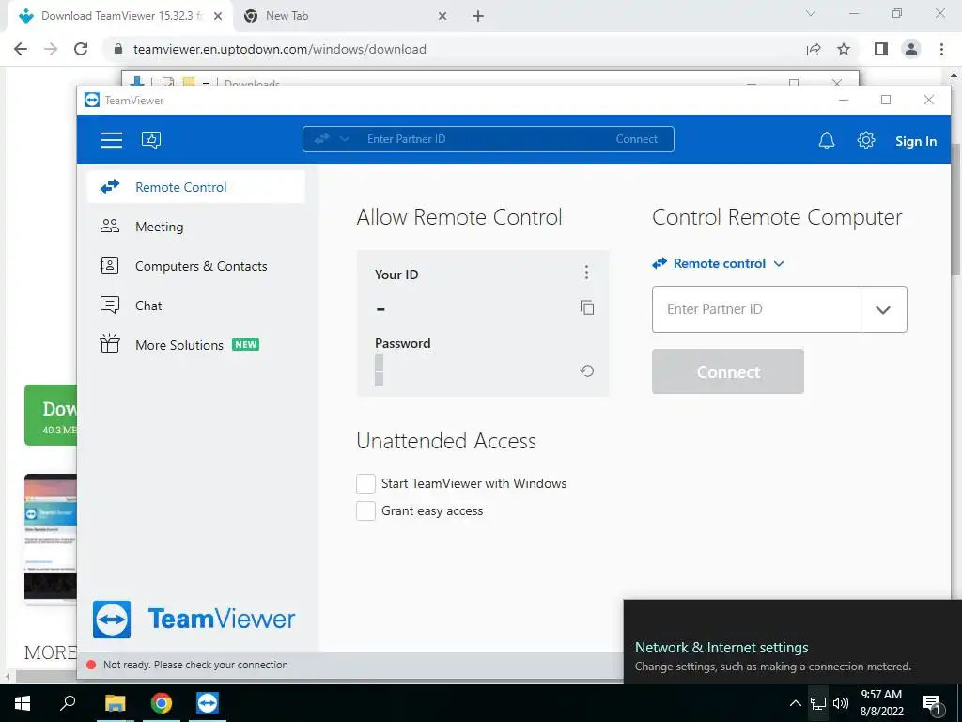This screenshot has height=722, width=962.
Task: Open the feedback thumbs-up icon
Action: click(x=151, y=140)
